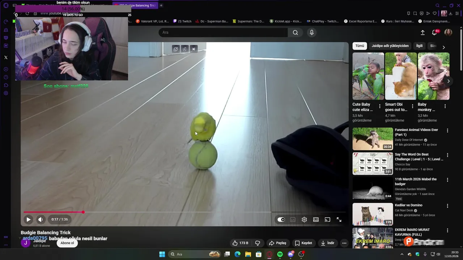Viewport: 463px width, 260px height.
Task: Open Excel Raporlama bookmark
Action: 360,21
